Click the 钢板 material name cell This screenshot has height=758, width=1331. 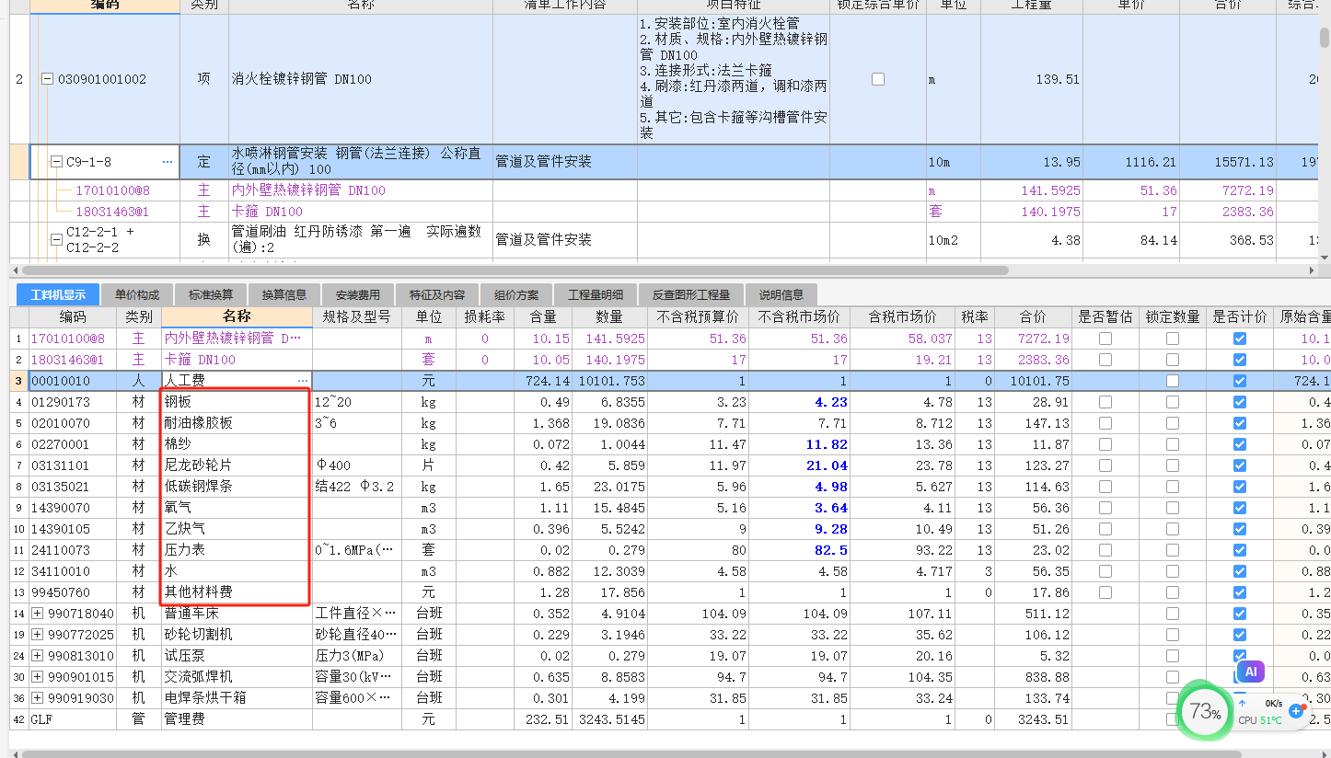click(237, 402)
